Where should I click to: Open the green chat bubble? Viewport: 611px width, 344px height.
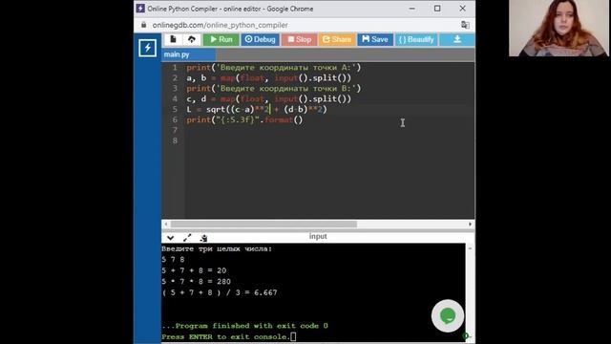(x=448, y=315)
